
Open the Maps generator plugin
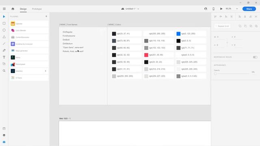click(x=29, y=51)
